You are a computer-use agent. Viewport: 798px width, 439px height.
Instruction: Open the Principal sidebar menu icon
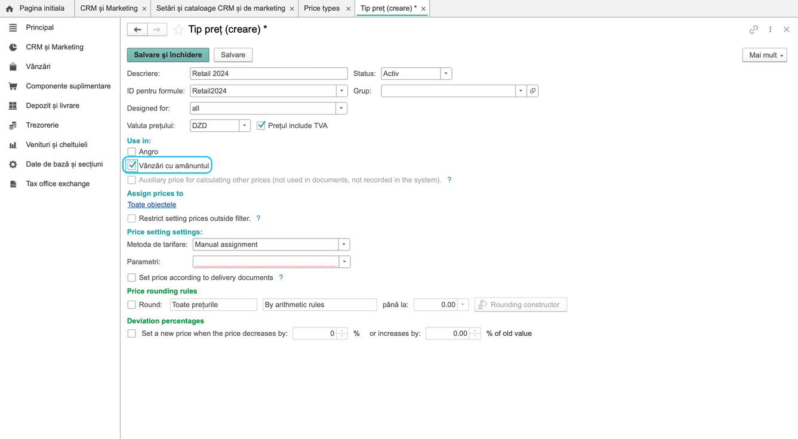(x=13, y=27)
